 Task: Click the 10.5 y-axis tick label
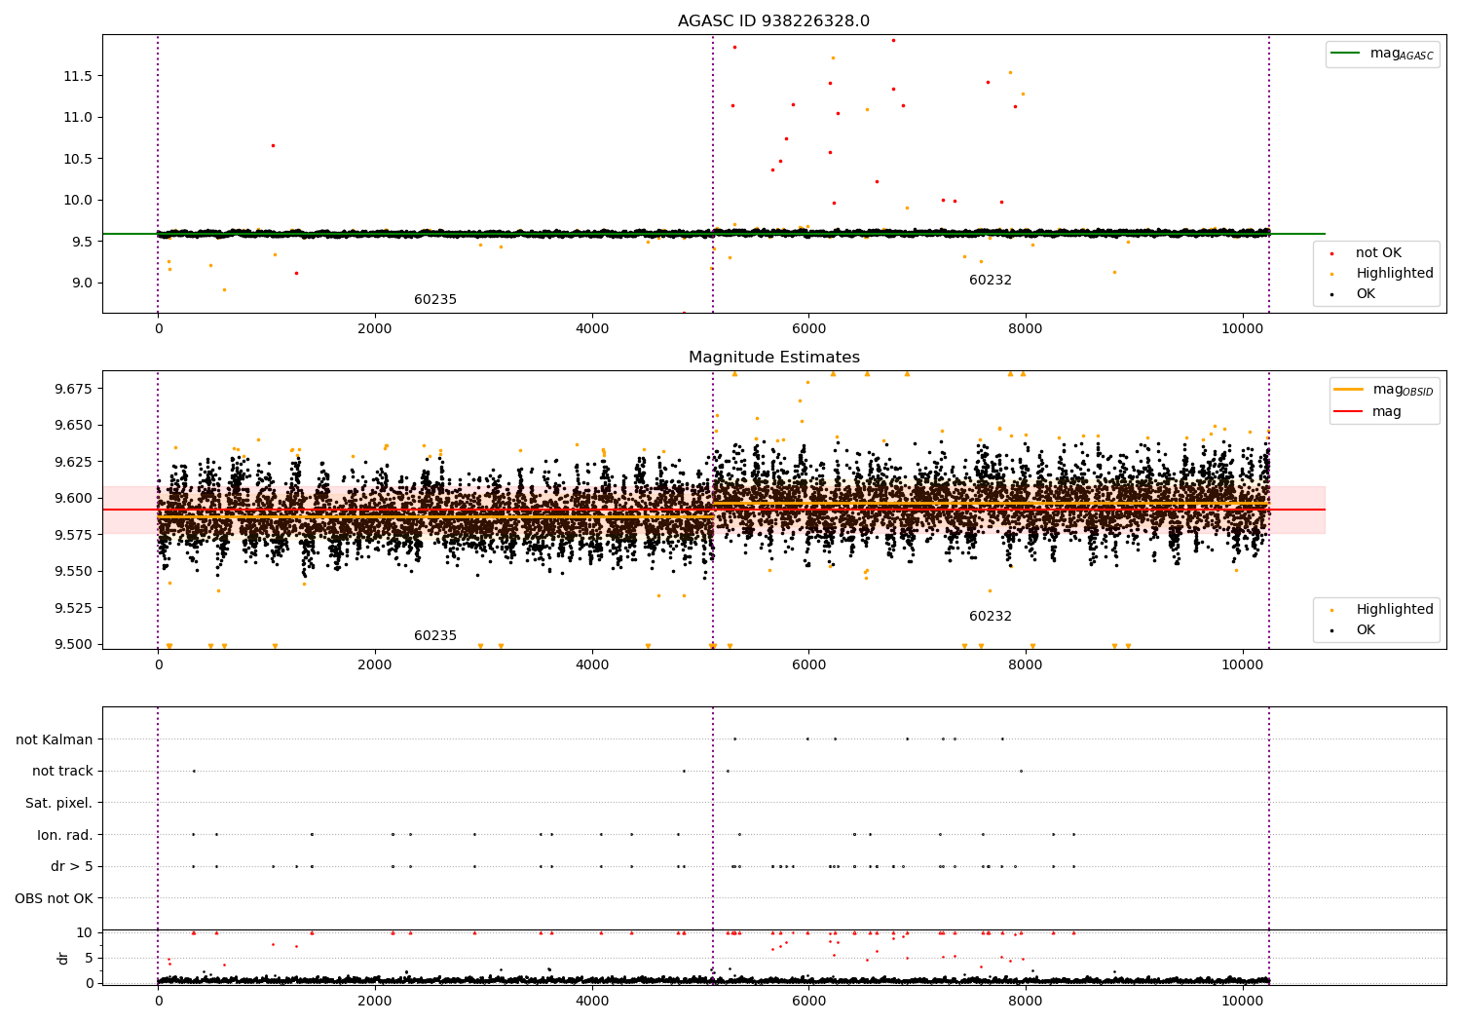79,159
